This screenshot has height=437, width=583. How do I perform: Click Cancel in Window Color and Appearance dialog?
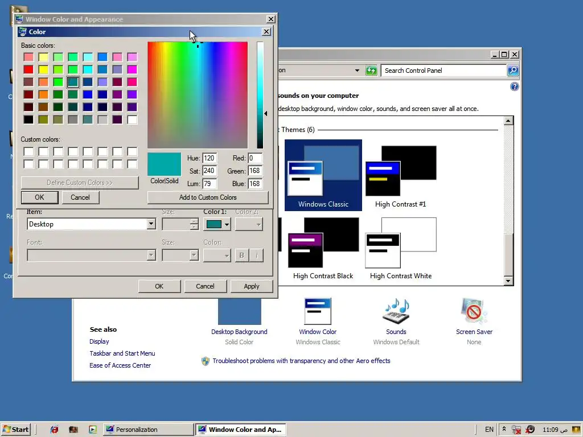[x=205, y=286]
